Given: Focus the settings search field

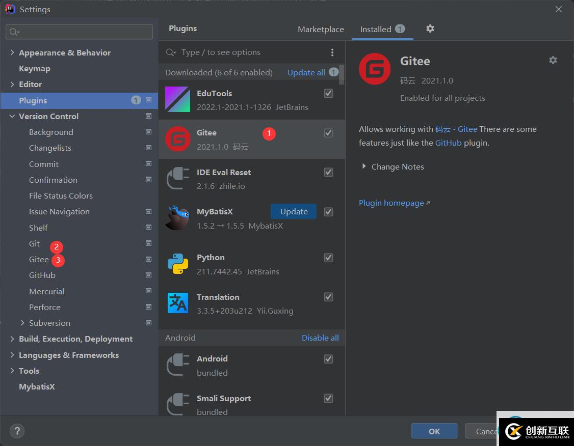Looking at the screenshot, I should (x=79, y=32).
